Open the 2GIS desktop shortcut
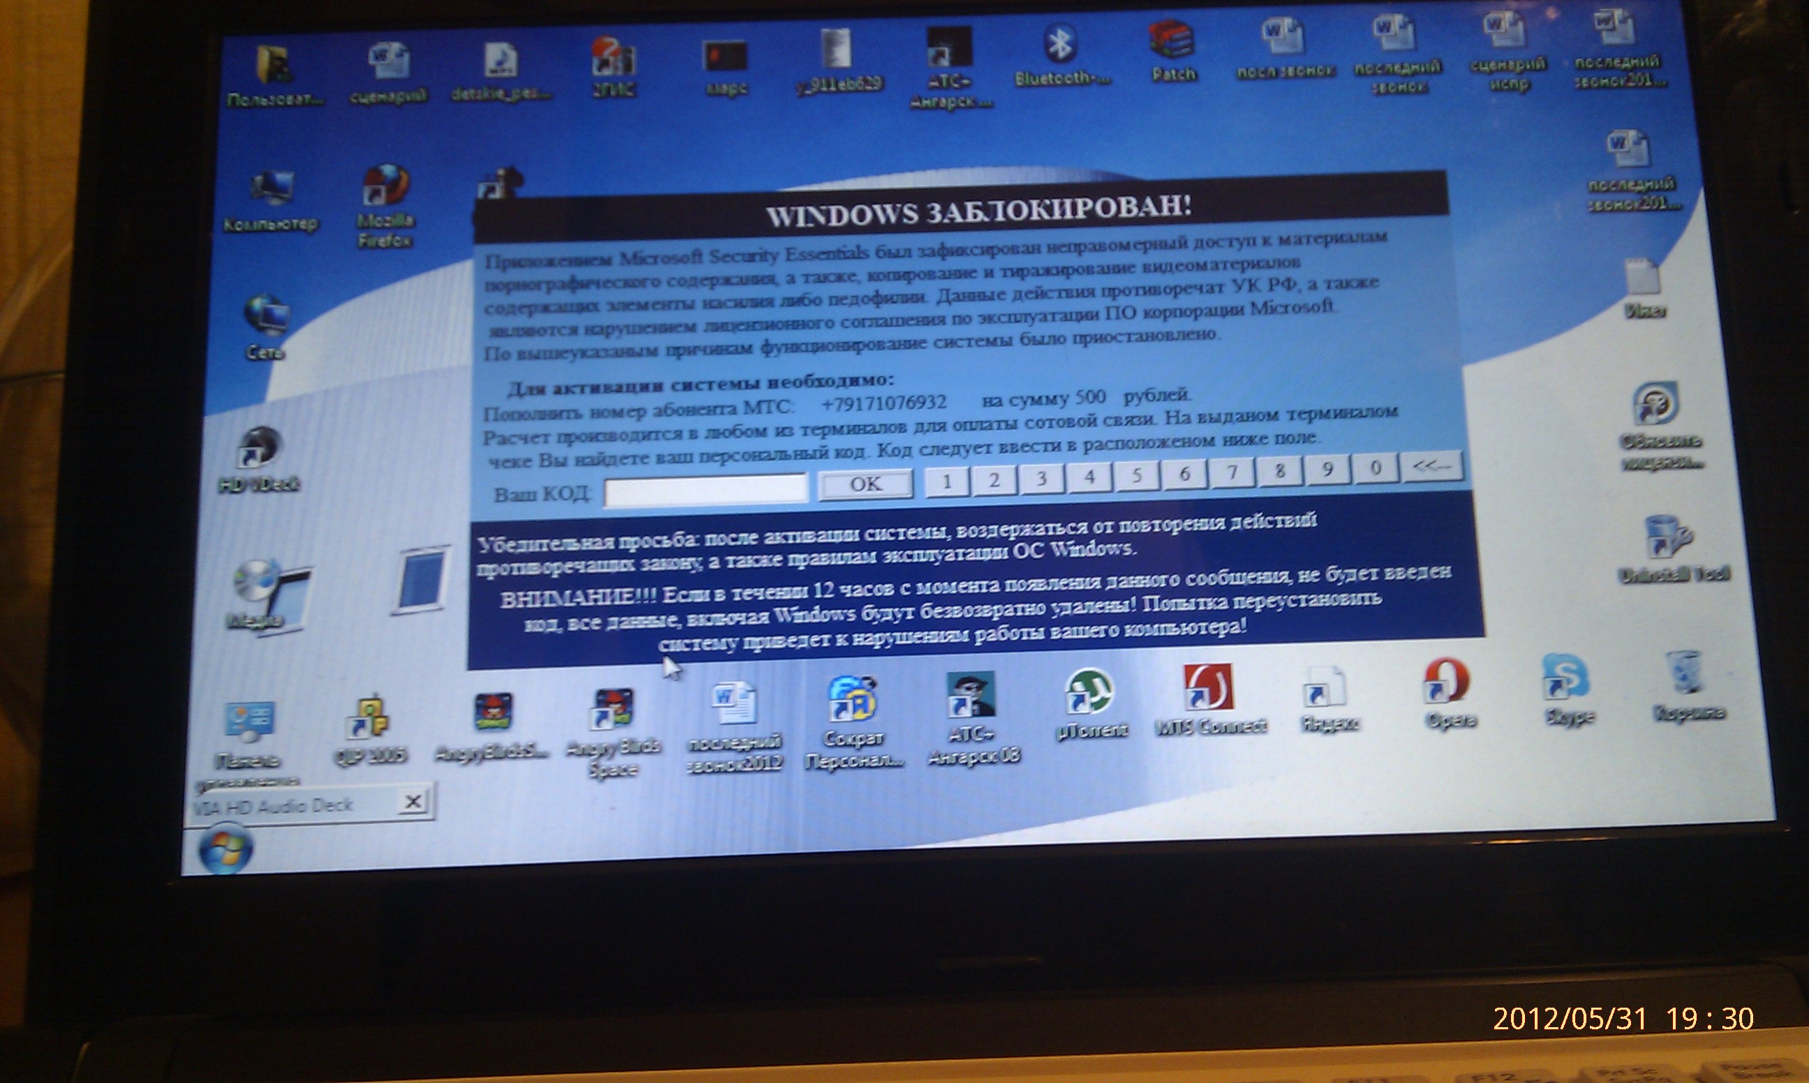Viewport: 1809px width, 1083px height. coord(613,59)
